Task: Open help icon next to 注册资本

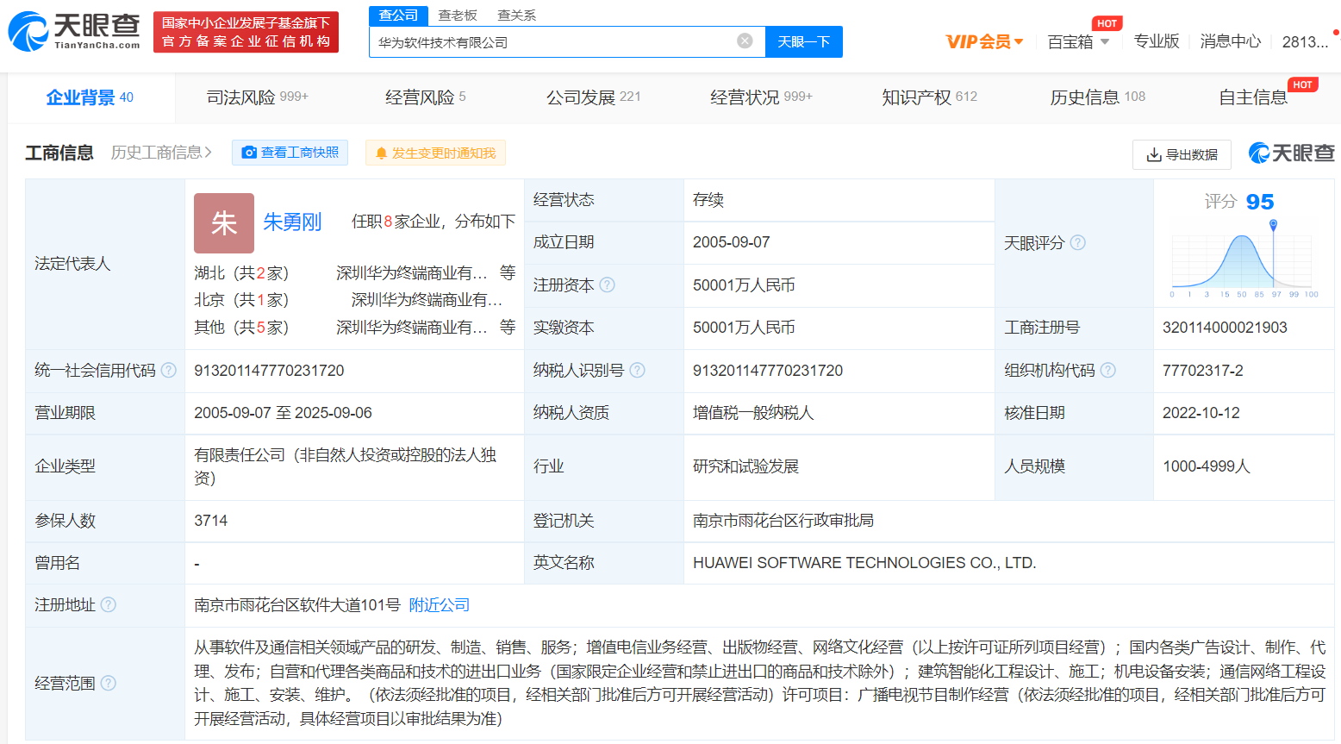Action: click(x=607, y=284)
